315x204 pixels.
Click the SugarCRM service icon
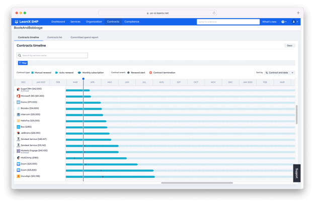[x=18, y=89]
